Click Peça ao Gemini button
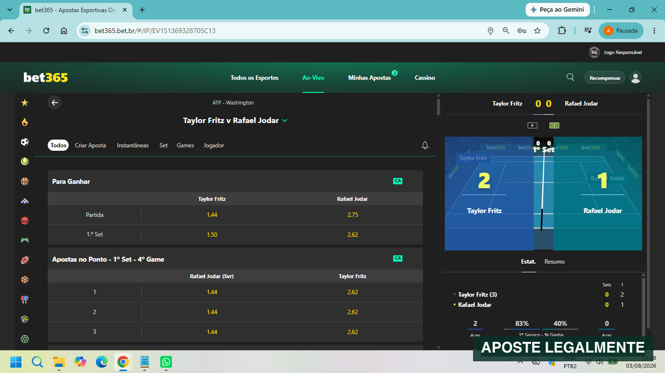The image size is (665, 373). [x=558, y=10]
